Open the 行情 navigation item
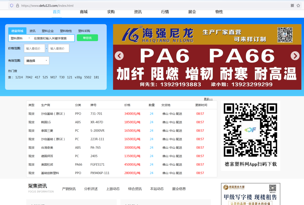Image resolution: width=304 pixels, height=205 pixels. [165, 12]
